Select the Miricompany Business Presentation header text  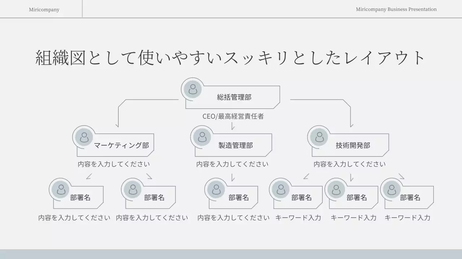point(396,9)
